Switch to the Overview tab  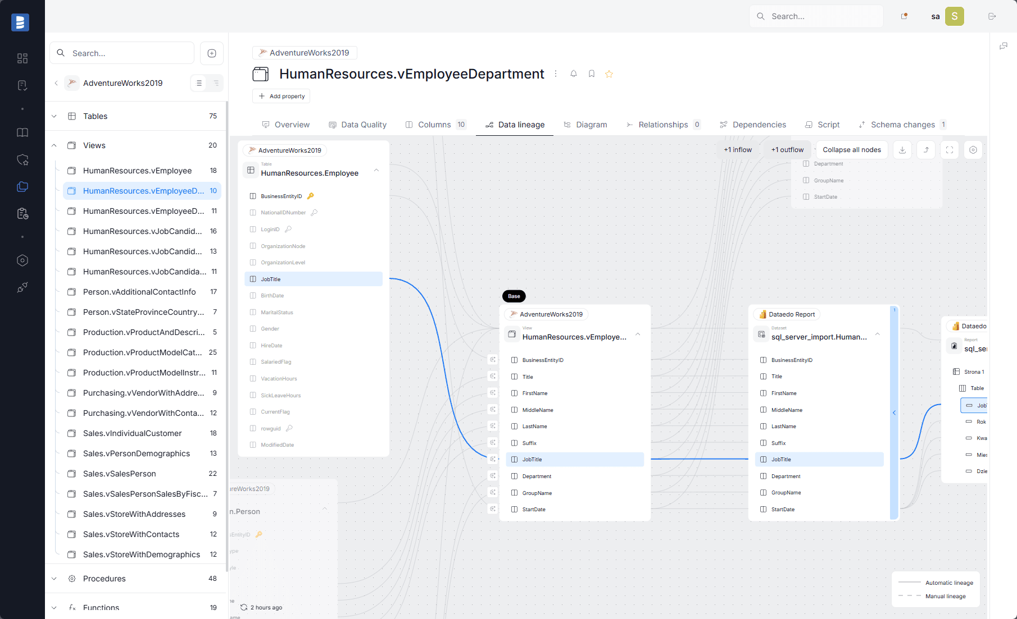pos(286,125)
